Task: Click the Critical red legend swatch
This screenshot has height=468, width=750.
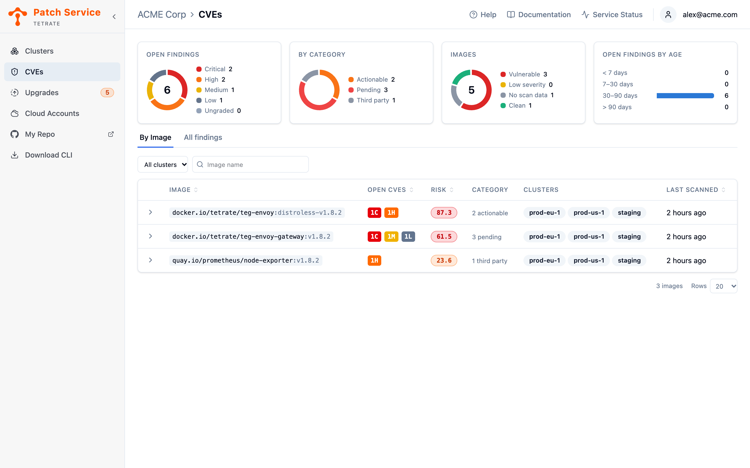Action: [199, 69]
